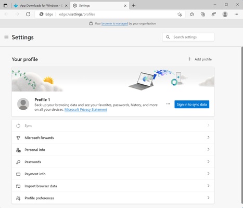
Task: Open Microsoft Privacy Statement link
Action: point(86,110)
